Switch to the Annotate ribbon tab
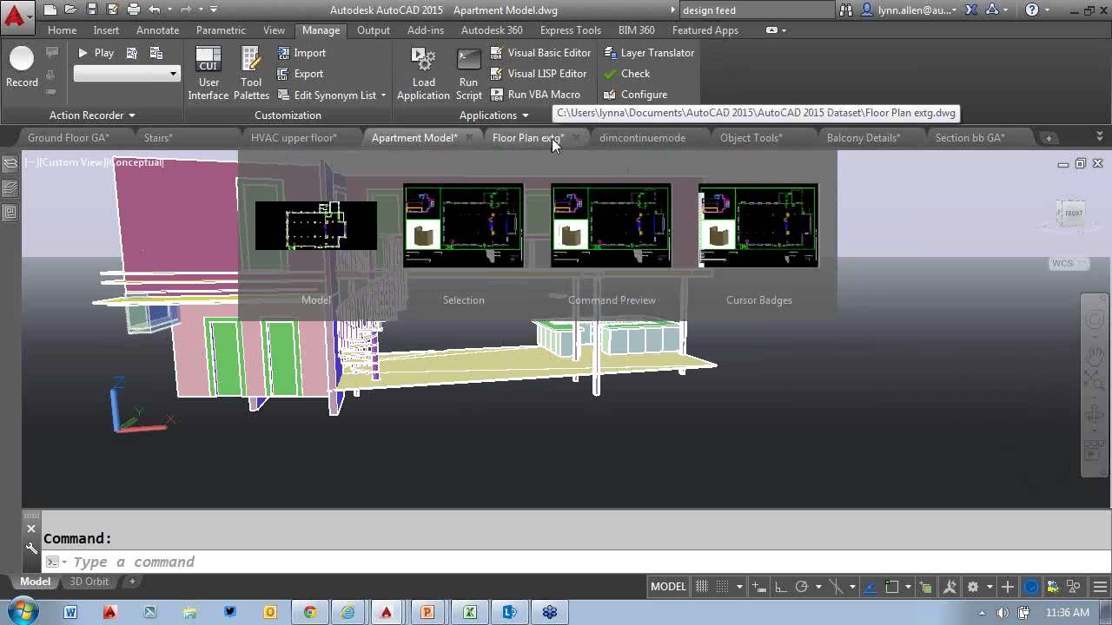This screenshot has height=625, width=1112. [157, 30]
